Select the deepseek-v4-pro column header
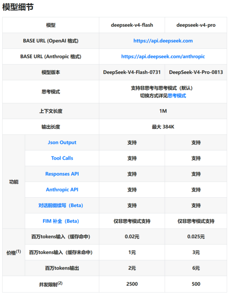Viewport: 230px width, 295px height. 196,25
